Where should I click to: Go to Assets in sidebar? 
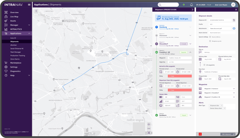(13, 21)
